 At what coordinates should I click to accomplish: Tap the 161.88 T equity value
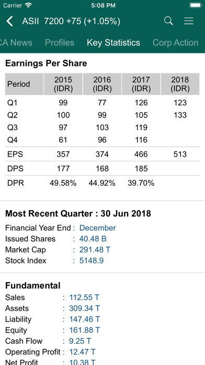click(85, 330)
